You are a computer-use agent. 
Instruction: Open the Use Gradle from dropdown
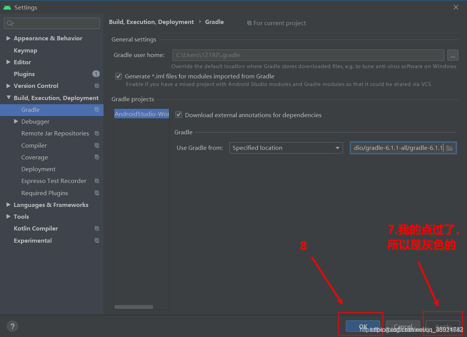coord(286,148)
